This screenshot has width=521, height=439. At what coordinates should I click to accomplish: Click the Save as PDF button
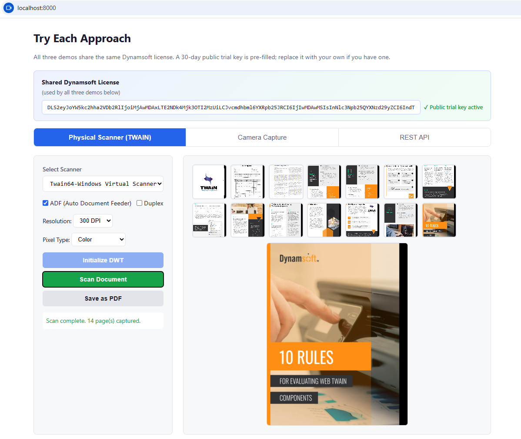(x=103, y=298)
